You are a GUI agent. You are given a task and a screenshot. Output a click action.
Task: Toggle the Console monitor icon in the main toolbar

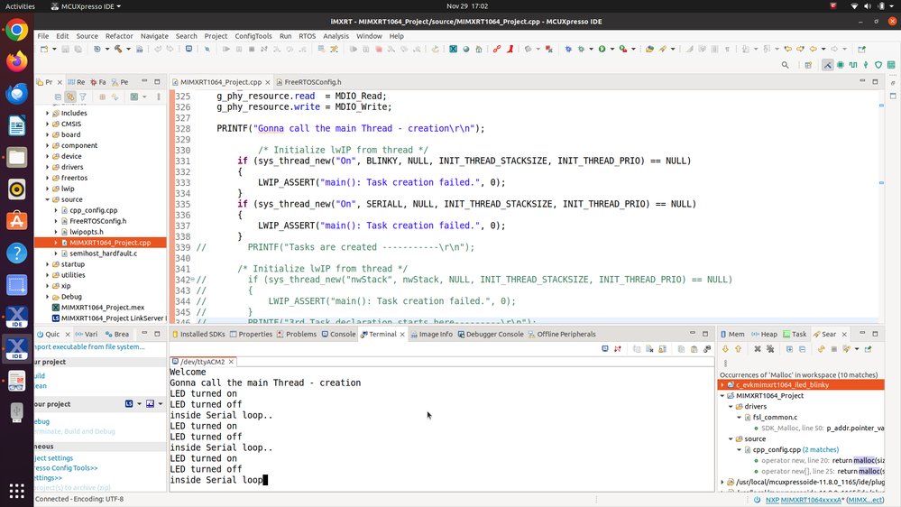(188, 50)
